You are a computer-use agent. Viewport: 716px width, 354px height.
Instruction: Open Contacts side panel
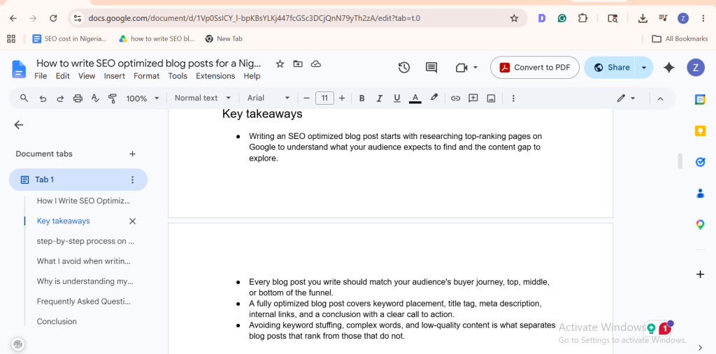click(x=700, y=193)
